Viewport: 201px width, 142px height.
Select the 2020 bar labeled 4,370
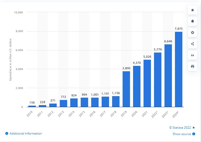(137, 86)
